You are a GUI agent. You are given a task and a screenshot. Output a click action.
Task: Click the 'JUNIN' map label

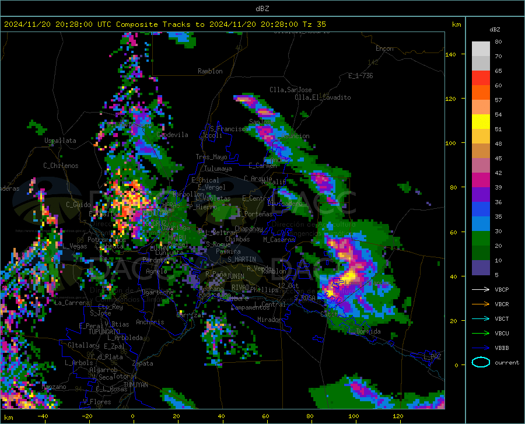[x=236, y=276]
